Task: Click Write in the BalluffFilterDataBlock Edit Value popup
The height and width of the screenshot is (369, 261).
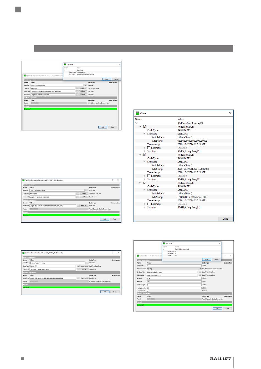Action: [x=207, y=259]
